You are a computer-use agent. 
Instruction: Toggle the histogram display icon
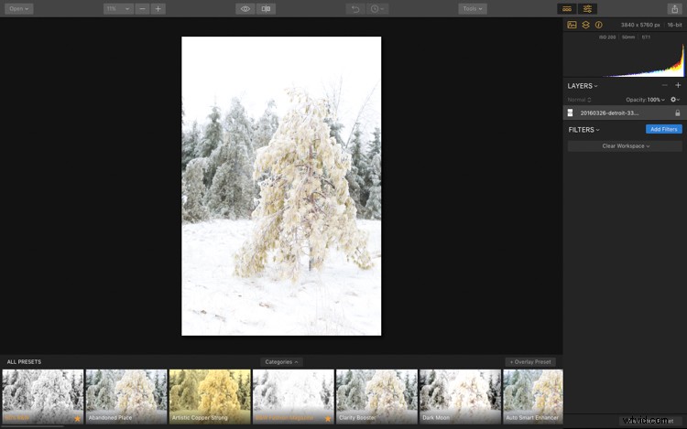click(572, 25)
